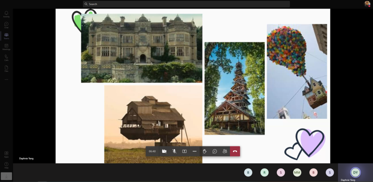Viewport: 373px width, 182px height.
Task: Open Help in the sidebar
Action: [x=7, y=166]
